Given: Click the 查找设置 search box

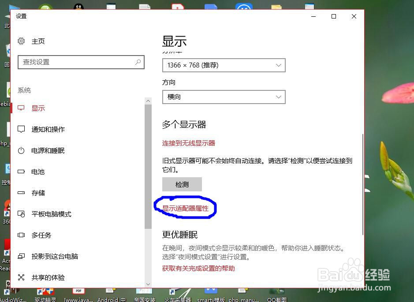Looking at the screenshot, I should tap(81, 62).
